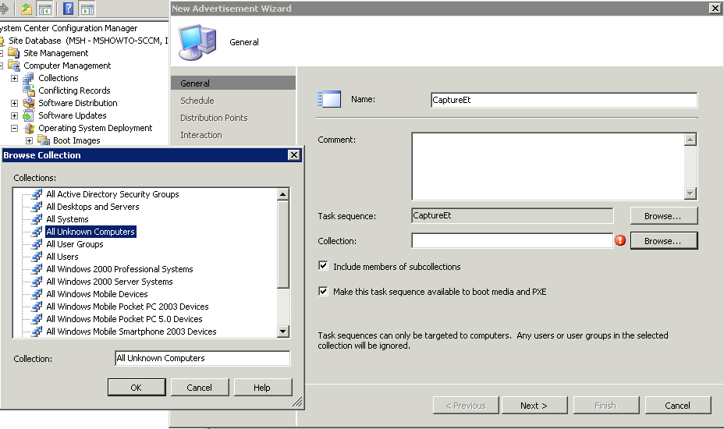Click the wizard Next button
The width and height of the screenshot is (724, 429).
pyautogui.click(x=534, y=406)
